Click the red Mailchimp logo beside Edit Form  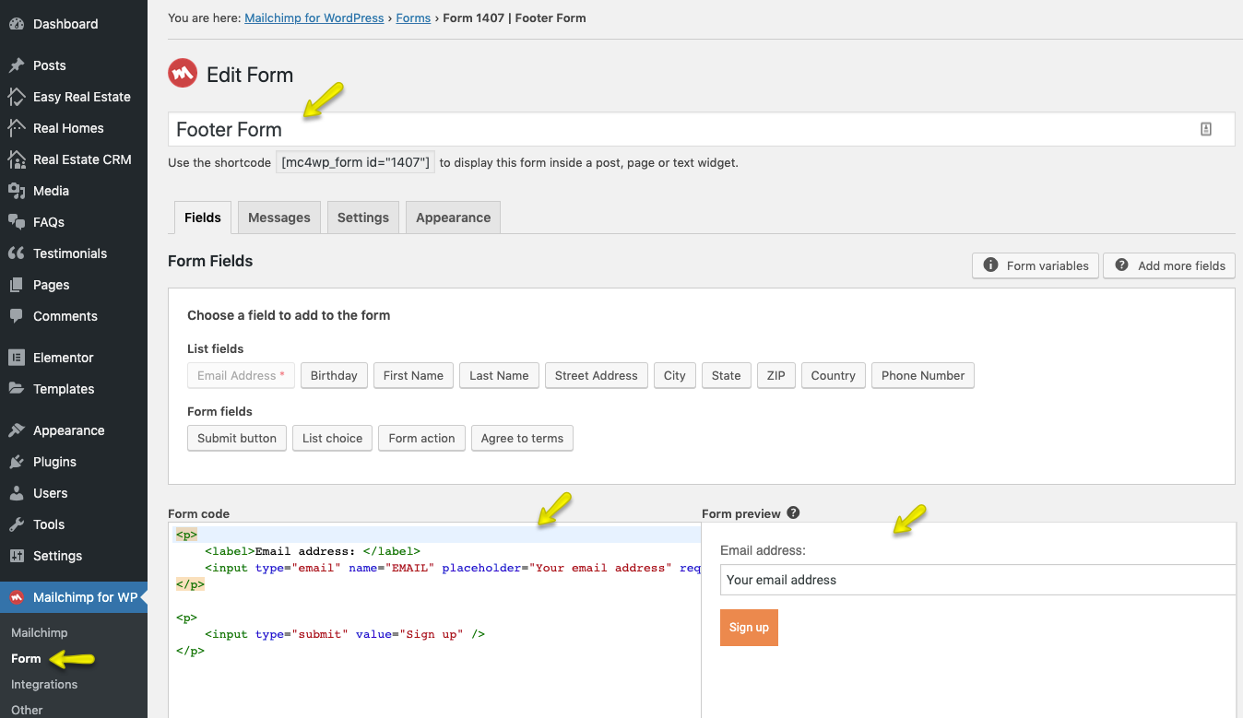[183, 74]
